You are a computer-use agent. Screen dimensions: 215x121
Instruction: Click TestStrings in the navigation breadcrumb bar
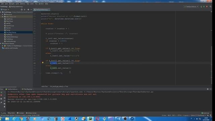[4, 7]
